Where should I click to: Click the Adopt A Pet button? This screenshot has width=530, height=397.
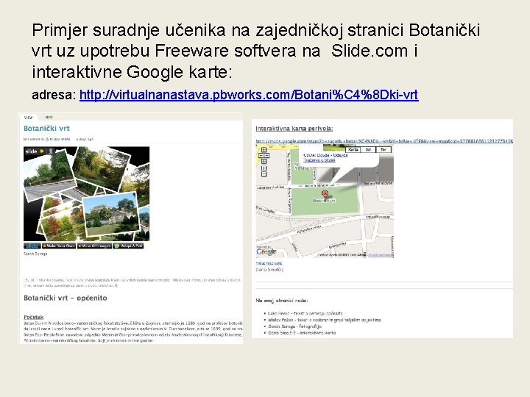128,246
